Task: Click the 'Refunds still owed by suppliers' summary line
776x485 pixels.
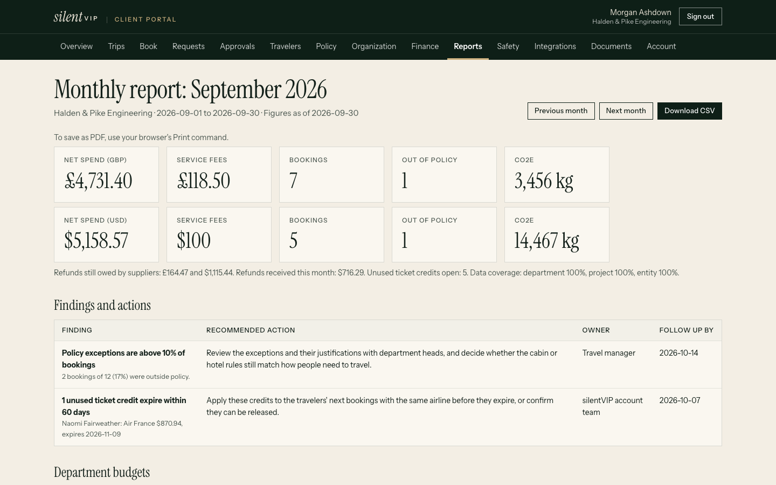Action: (366, 273)
